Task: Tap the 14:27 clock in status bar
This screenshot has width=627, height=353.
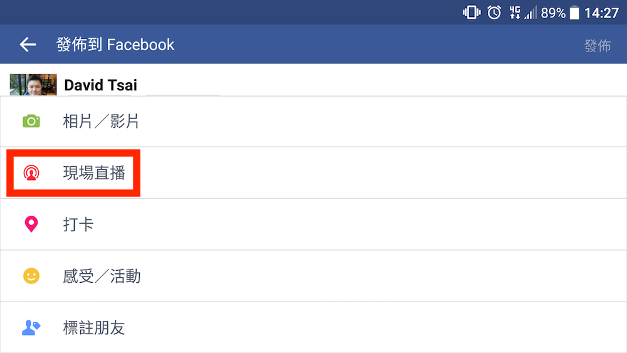Action: [x=601, y=13]
